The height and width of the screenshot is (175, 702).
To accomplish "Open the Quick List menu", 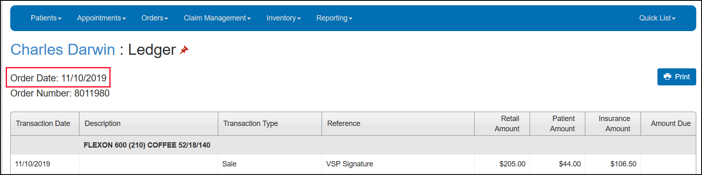I will pyautogui.click(x=657, y=18).
